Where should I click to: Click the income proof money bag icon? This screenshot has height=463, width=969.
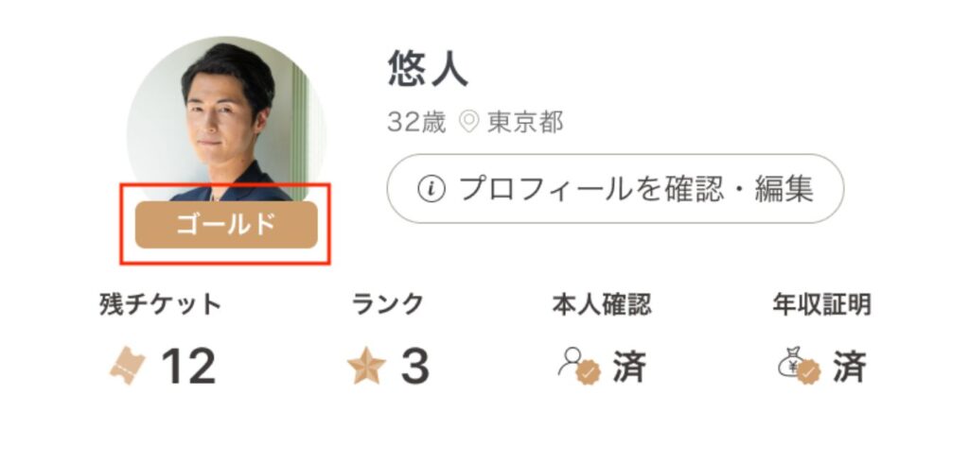[799, 366]
